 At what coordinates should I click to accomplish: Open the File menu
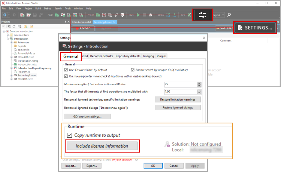coord(4,9)
